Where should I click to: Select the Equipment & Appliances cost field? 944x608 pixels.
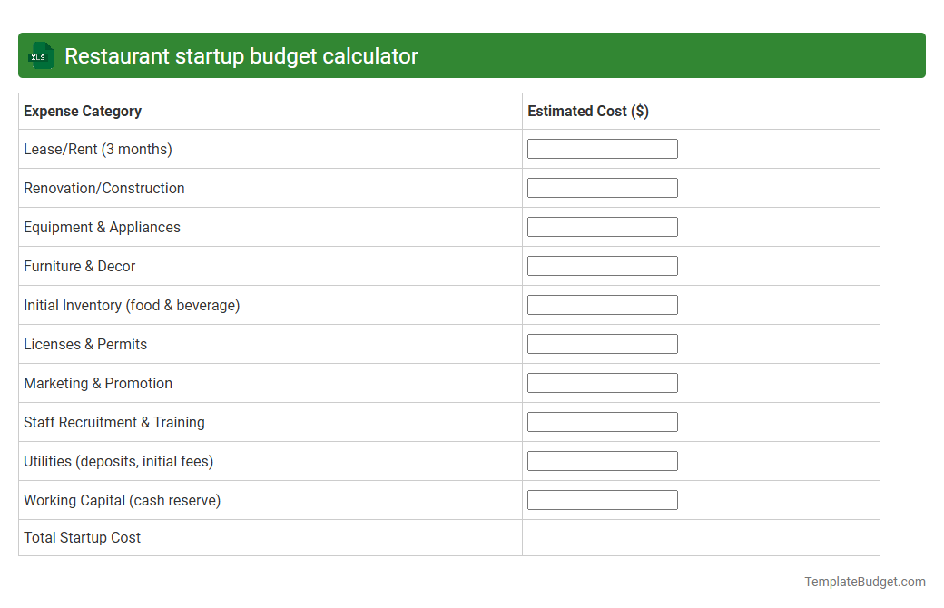coord(602,226)
